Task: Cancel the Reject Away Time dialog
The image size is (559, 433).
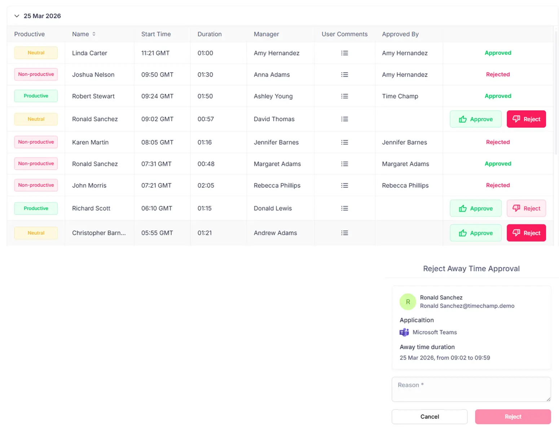Action: (x=429, y=416)
